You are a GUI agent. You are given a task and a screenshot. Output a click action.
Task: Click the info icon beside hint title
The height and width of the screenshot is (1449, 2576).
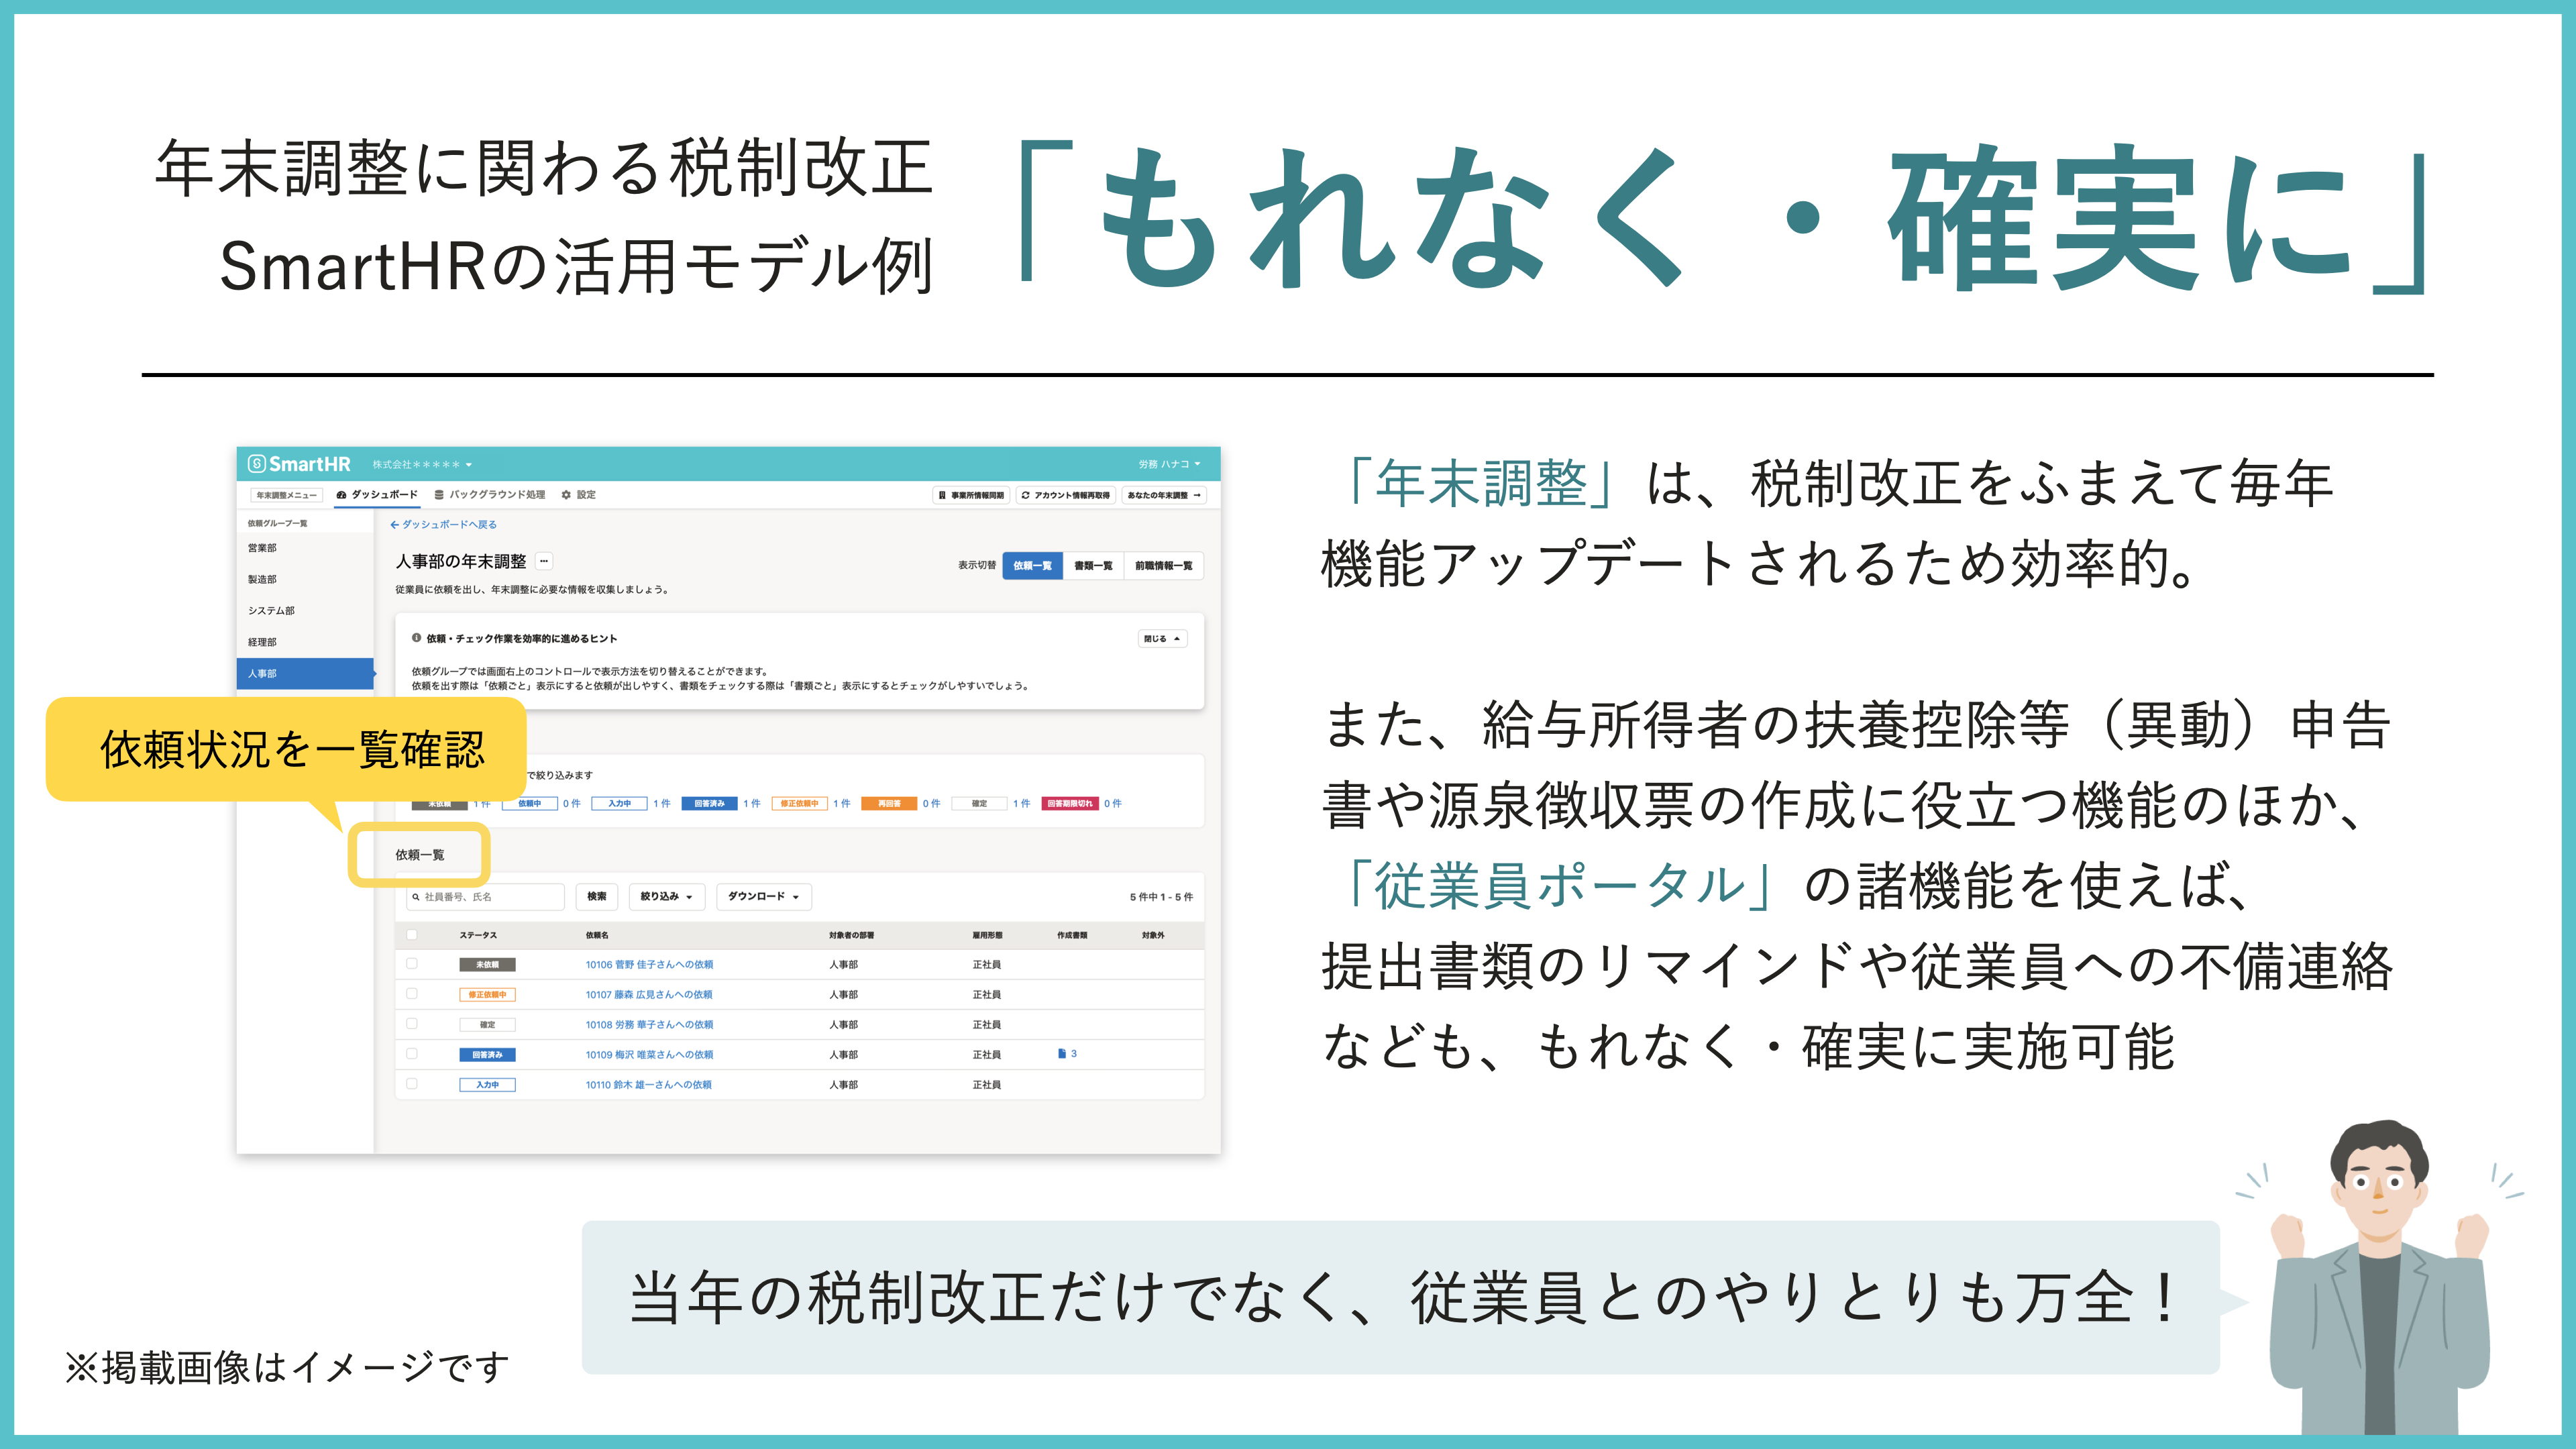(417, 638)
